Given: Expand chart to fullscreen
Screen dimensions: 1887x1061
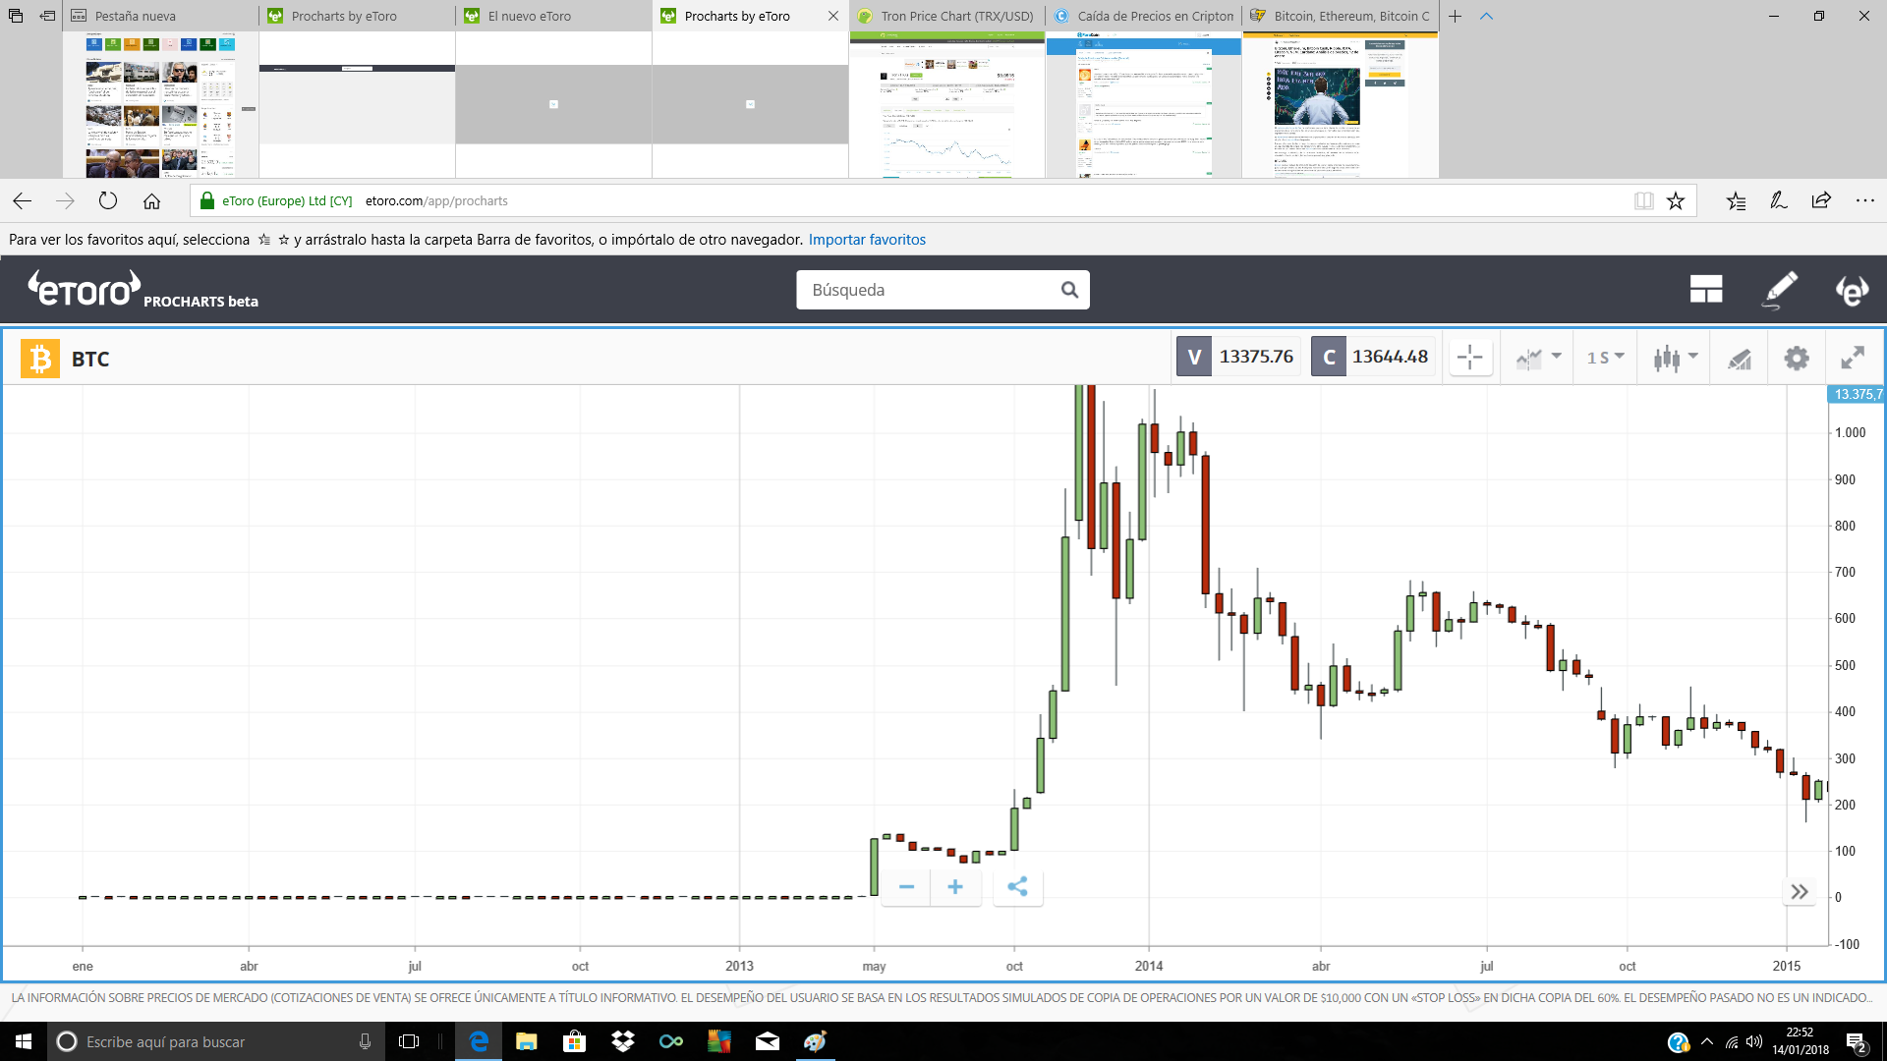Looking at the screenshot, I should point(1853,358).
